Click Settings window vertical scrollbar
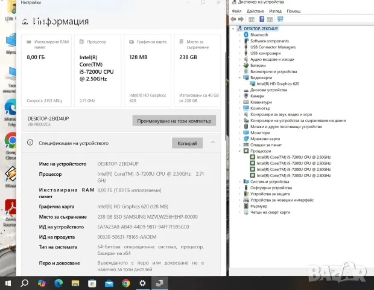This screenshot has width=374, height=290. (x=225, y=95)
